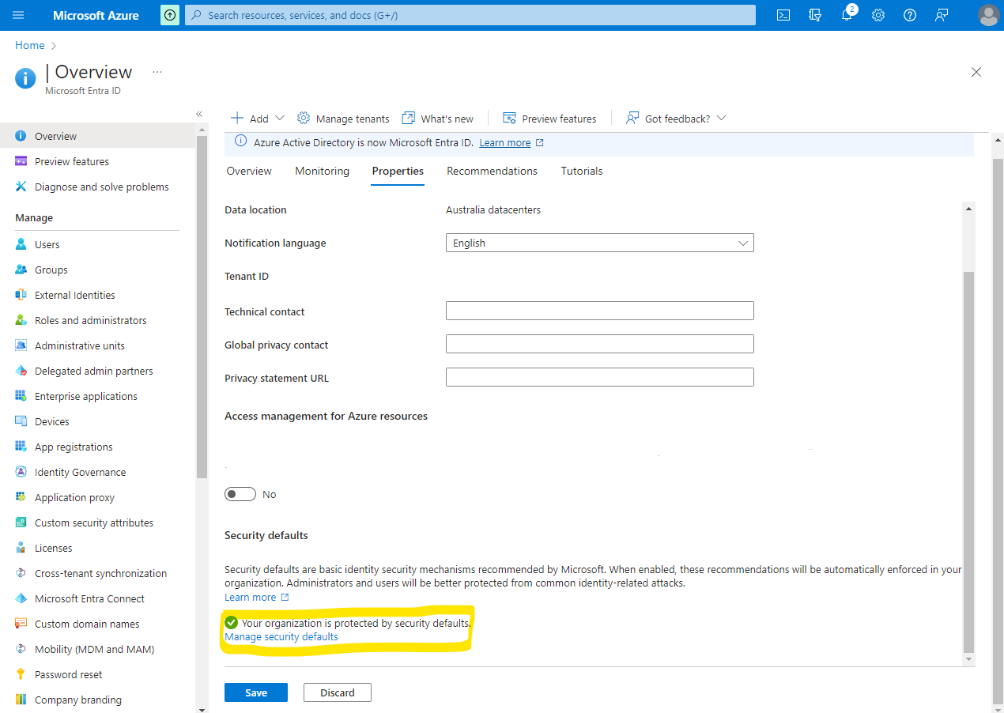
Task: Click the Delegated admin partners icon
Action: (x=21, y=371)
